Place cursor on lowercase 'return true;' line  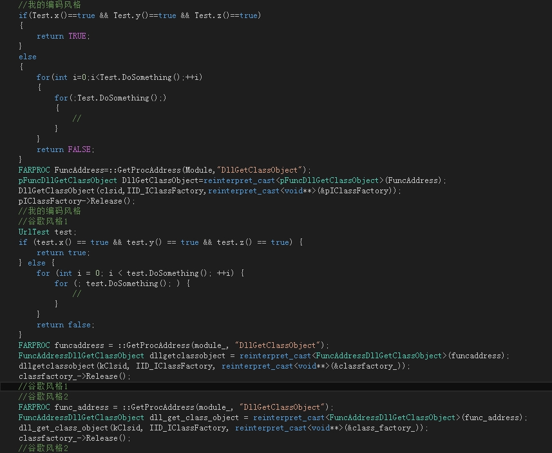63,253
